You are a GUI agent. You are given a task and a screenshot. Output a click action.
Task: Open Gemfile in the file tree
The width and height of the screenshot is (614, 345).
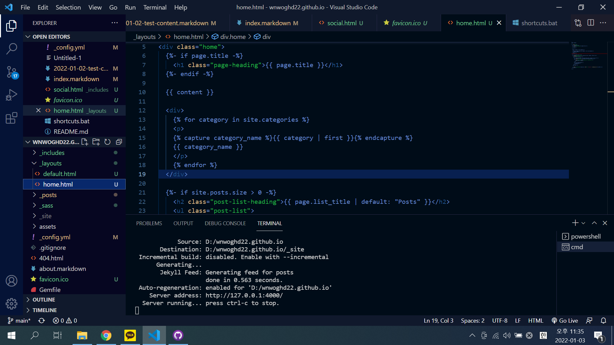coord(74,290)
